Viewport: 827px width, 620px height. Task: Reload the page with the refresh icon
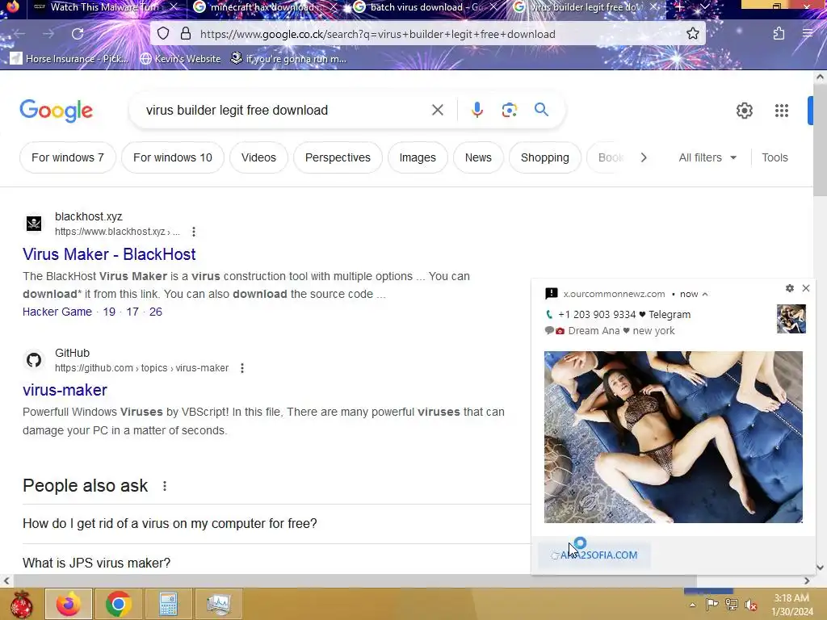(x=78, y=34)
